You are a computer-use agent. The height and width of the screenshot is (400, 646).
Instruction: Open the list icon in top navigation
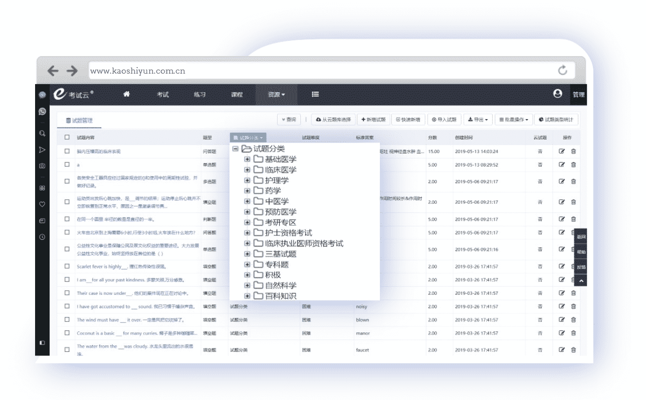coord(315,94)
